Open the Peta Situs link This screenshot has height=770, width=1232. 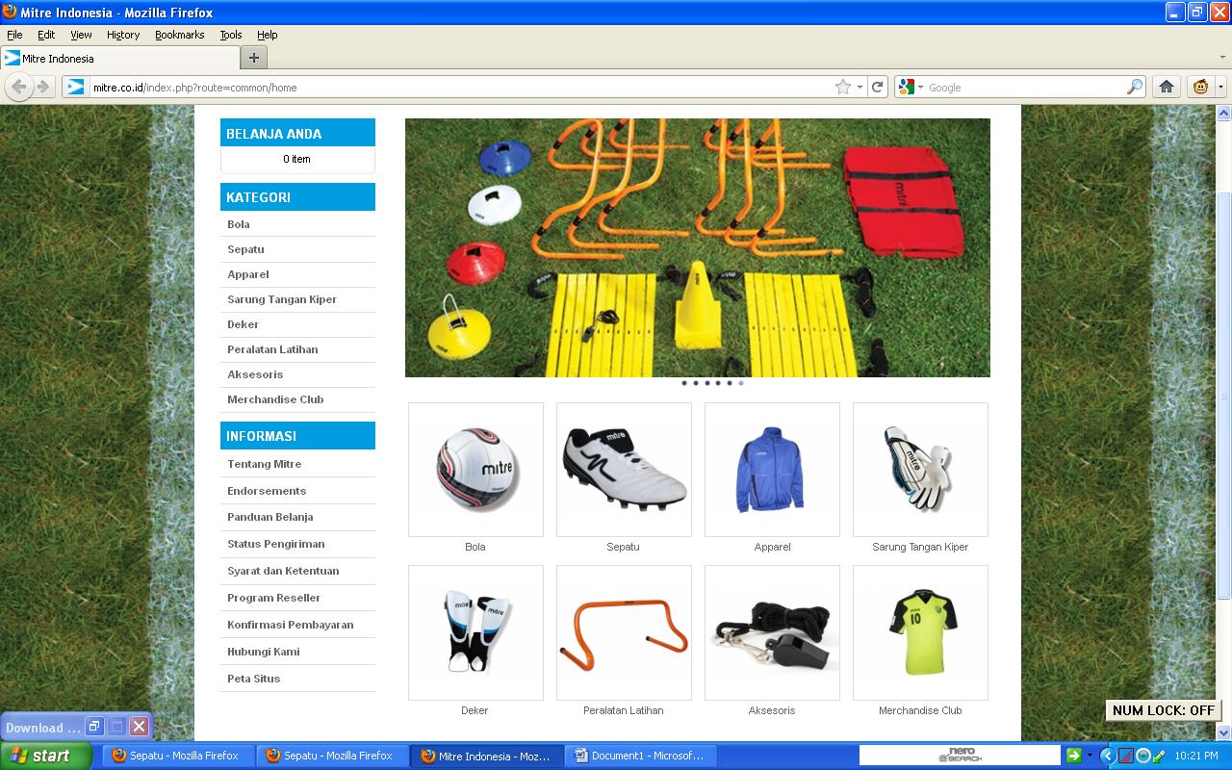pos(254,679)
